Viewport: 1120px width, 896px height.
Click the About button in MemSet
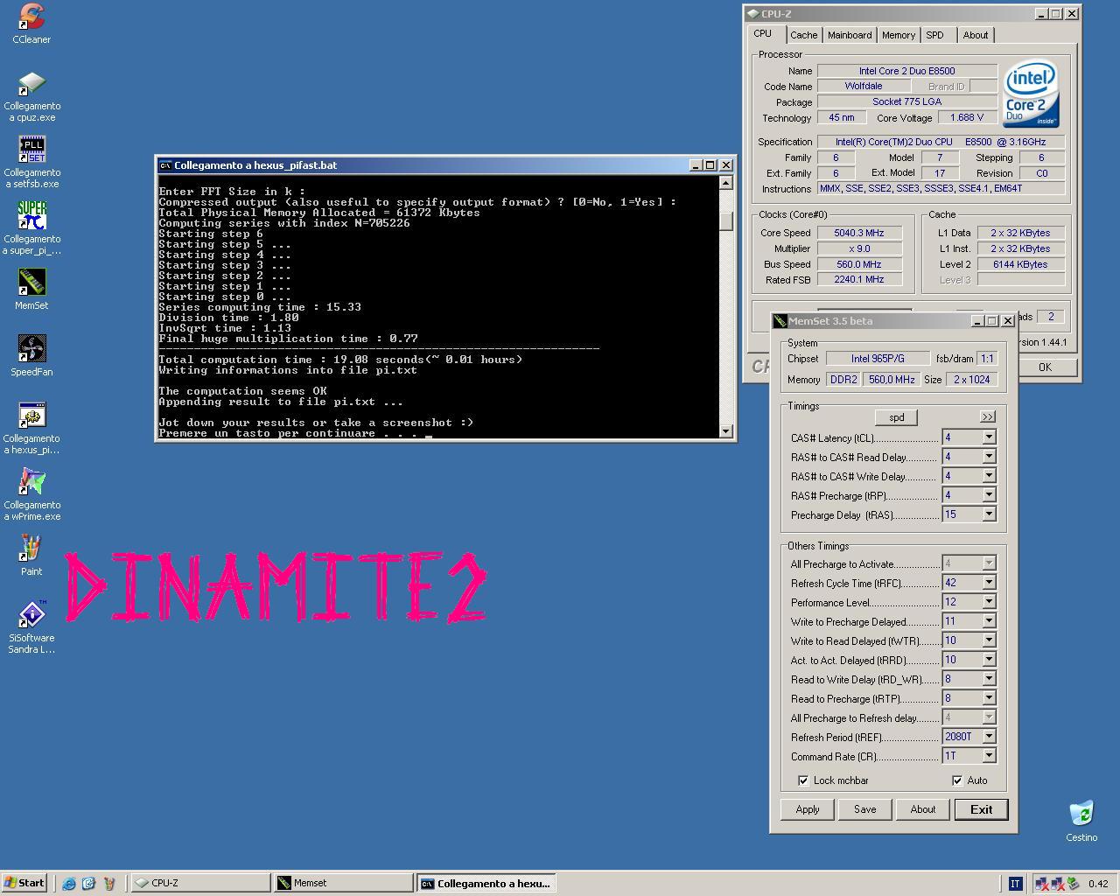pyautogui.click(x=923, y=809)
